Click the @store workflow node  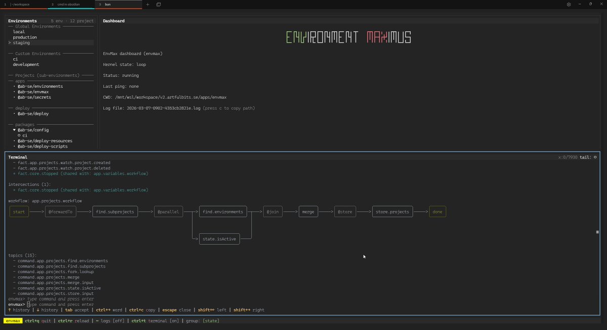click(345, 212)
